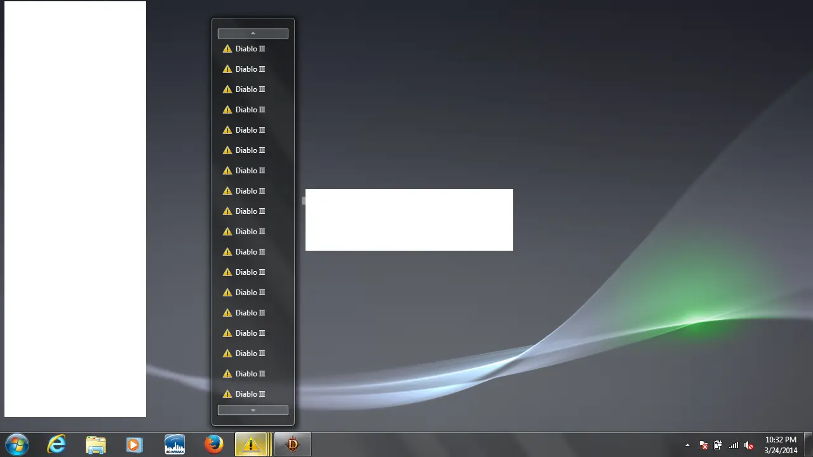
Task: Click the muted volume speaker icon
Action: pos(749,446)
